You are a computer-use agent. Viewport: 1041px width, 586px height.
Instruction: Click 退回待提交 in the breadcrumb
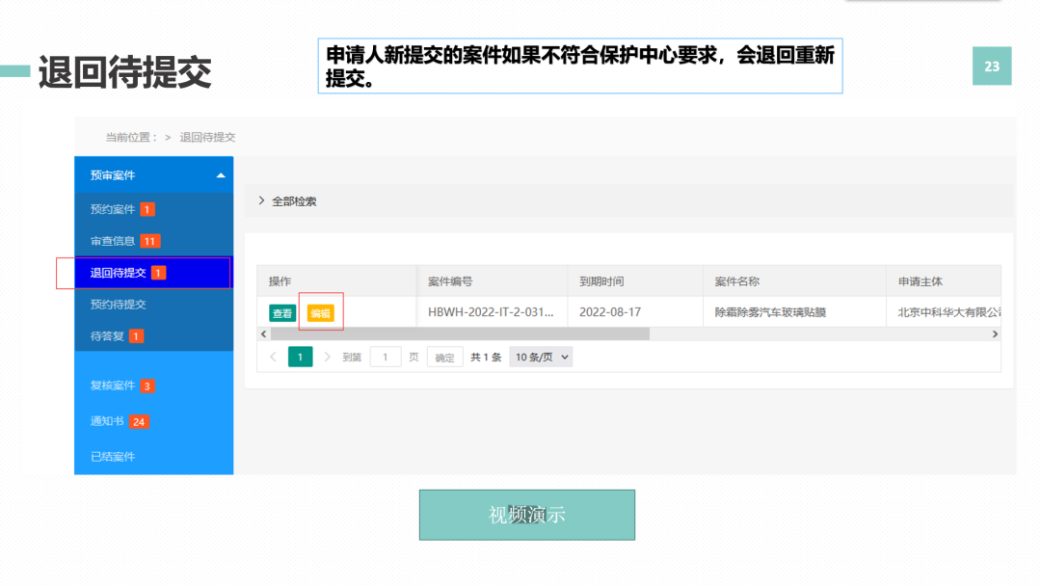pos(207,138)
